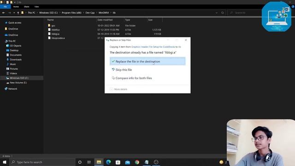Navigate to Windows-SSD (C:) in address bar
Image resolution: width=295 pixels, height=166 pixels.
(48, 13)
